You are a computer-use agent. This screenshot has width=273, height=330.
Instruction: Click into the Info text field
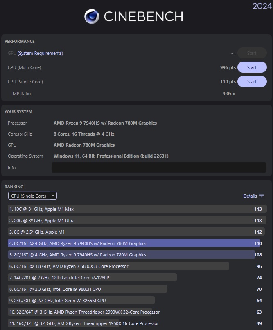pyautogui.click(x=159, y=167)
